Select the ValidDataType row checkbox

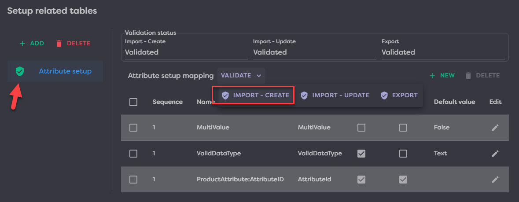133,154
